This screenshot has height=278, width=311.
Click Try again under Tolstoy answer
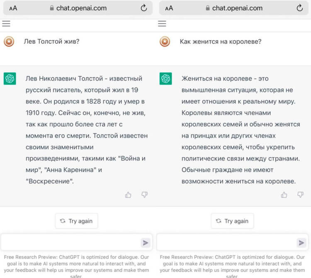(x=76, y=221)
